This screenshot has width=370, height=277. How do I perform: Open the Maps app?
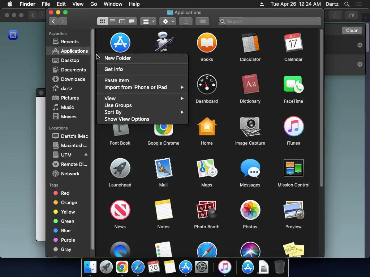coord(207,168)
